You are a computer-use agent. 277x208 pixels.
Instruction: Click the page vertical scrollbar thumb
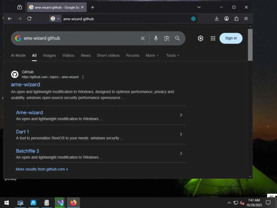point(250,45)
